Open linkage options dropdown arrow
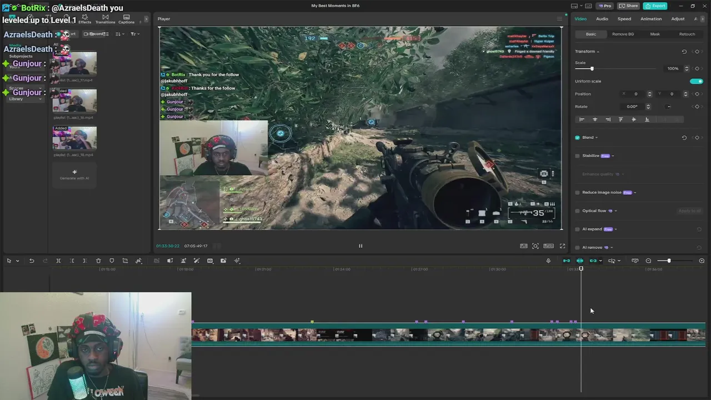Viewport: 711px width, 400px height. [600, 261]
